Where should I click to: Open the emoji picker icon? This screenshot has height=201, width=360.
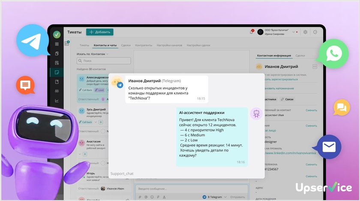(x=152, y=197)
